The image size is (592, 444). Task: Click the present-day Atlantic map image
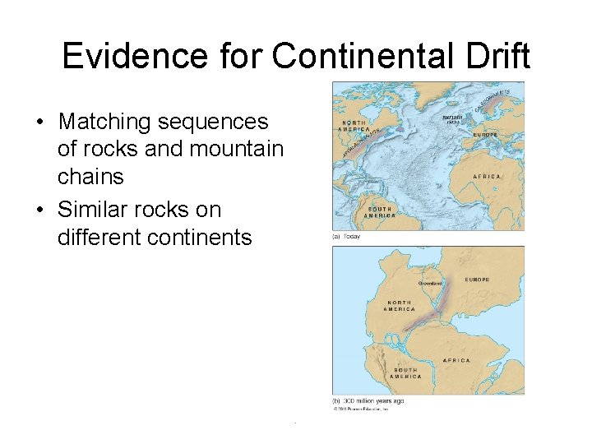coord(428,156)
